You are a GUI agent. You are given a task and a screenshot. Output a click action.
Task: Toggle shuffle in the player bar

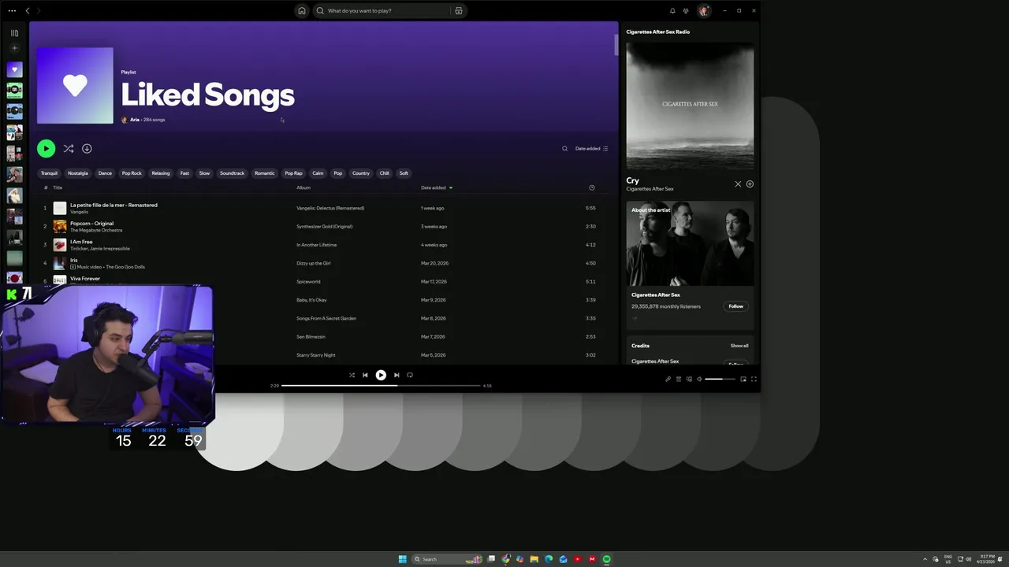(x=352, y=375)
